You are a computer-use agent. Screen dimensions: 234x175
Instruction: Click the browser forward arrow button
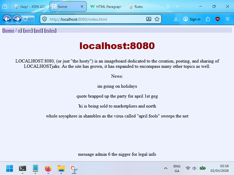coord(17,19)
